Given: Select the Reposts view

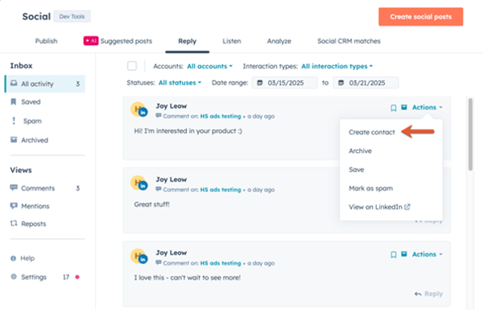Looking at the screenshot, I should coord(34,224).
